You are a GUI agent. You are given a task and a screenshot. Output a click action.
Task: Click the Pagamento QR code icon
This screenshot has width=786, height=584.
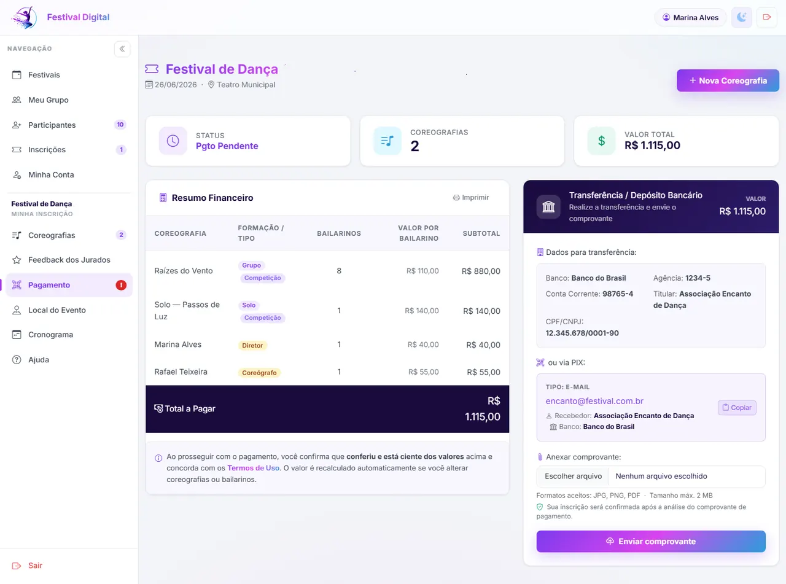(17, 285)
